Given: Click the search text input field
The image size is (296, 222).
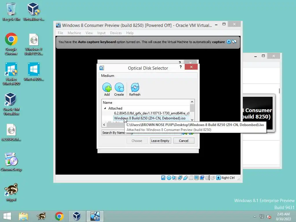Looking at the screenshot, I should [156, 133].
